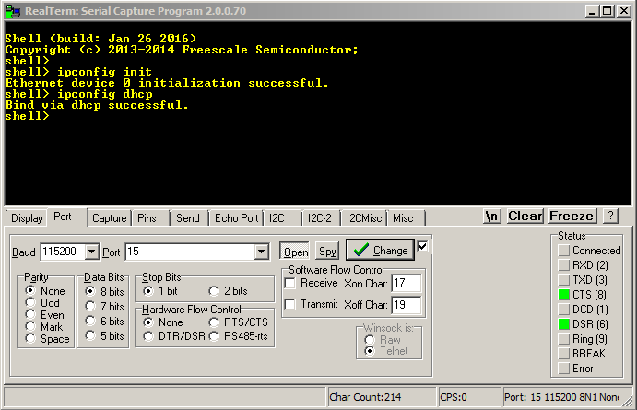Click the \n newline button

[492, 216]
